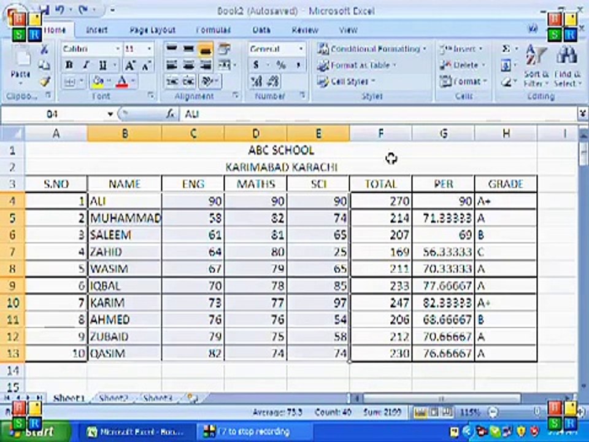Switch to the Insert ribbon tab
The width and height of the screenshot is (589, 442).
[96, 30]
